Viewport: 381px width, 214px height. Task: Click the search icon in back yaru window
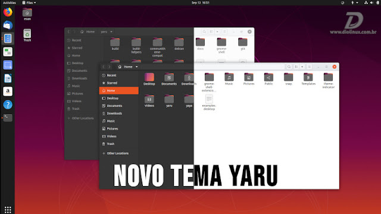[x=204, y=32]
